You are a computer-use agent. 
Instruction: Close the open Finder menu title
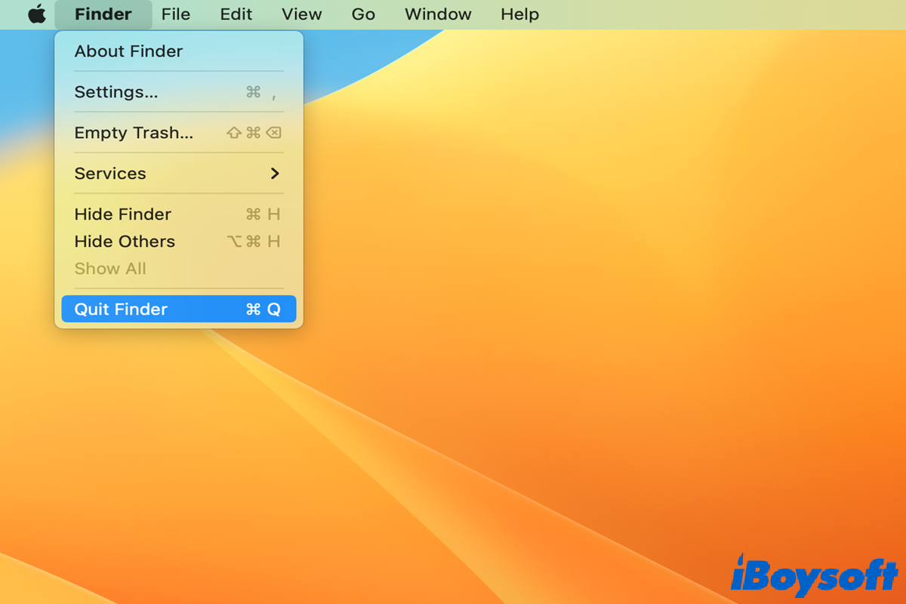click(x=103, y=14)
